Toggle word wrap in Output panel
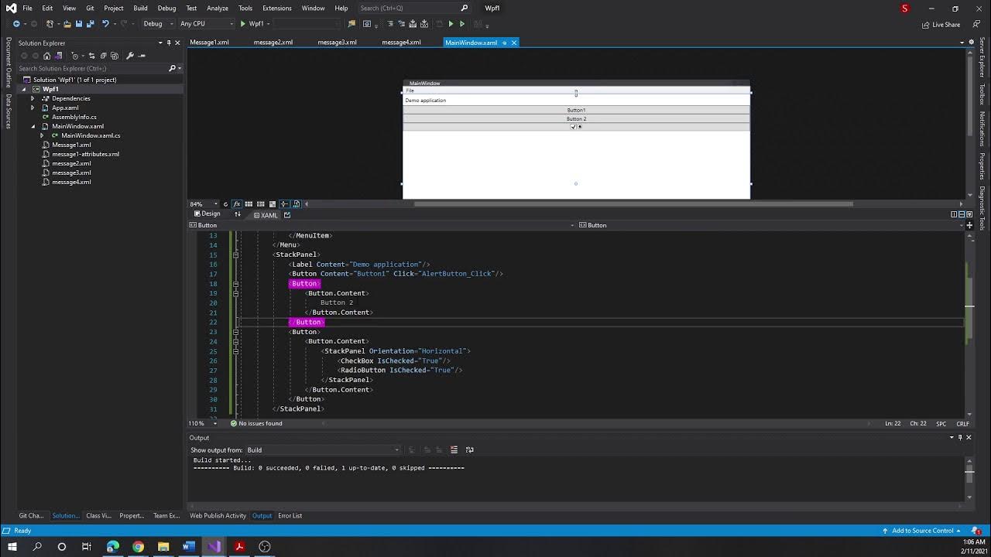 point(469,449)
